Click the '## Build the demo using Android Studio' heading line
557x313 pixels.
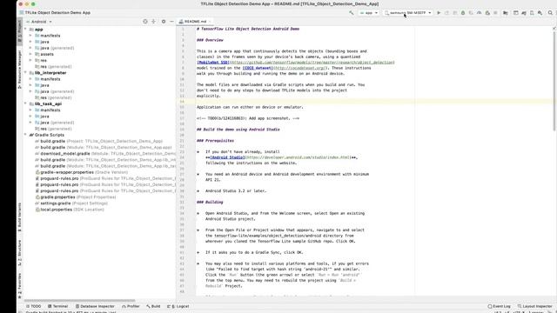pos(238,130)
